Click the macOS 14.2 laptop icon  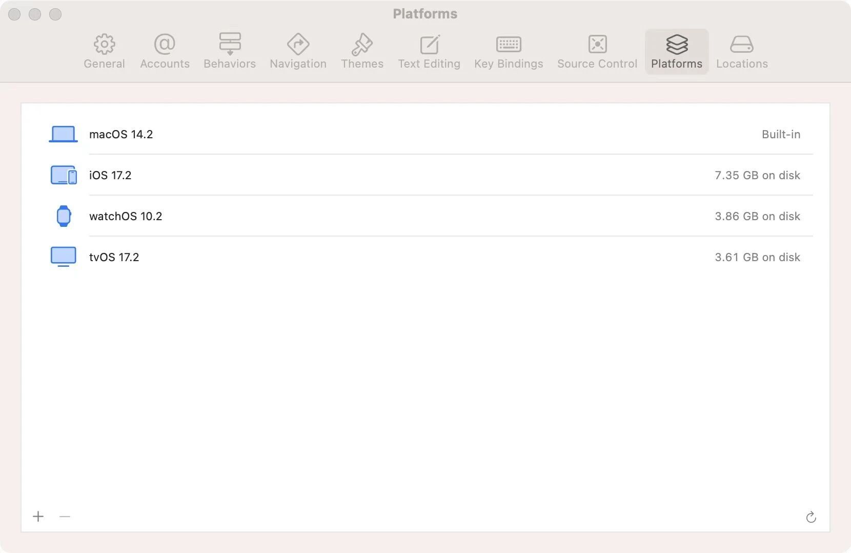point(63,134)
